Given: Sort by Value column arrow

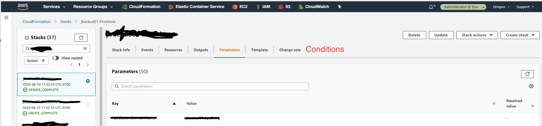Looking at the screenshot, I should [x=494, y=104].
